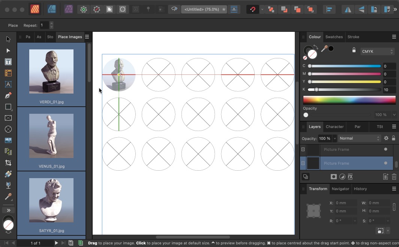
Task: Open the Normal blend mode dropdown
Action: (359, 138)
